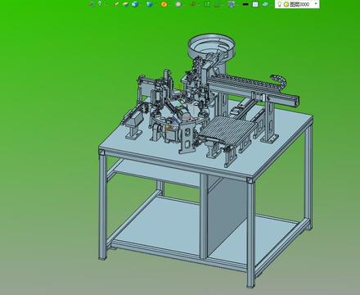Select the vibratory bowl feeder on the model
This screenshot has height=295, width=360.
point(211,48)
